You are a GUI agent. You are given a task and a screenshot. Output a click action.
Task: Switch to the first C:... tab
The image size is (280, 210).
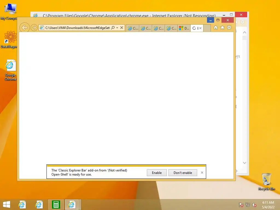tap(133, 28)
